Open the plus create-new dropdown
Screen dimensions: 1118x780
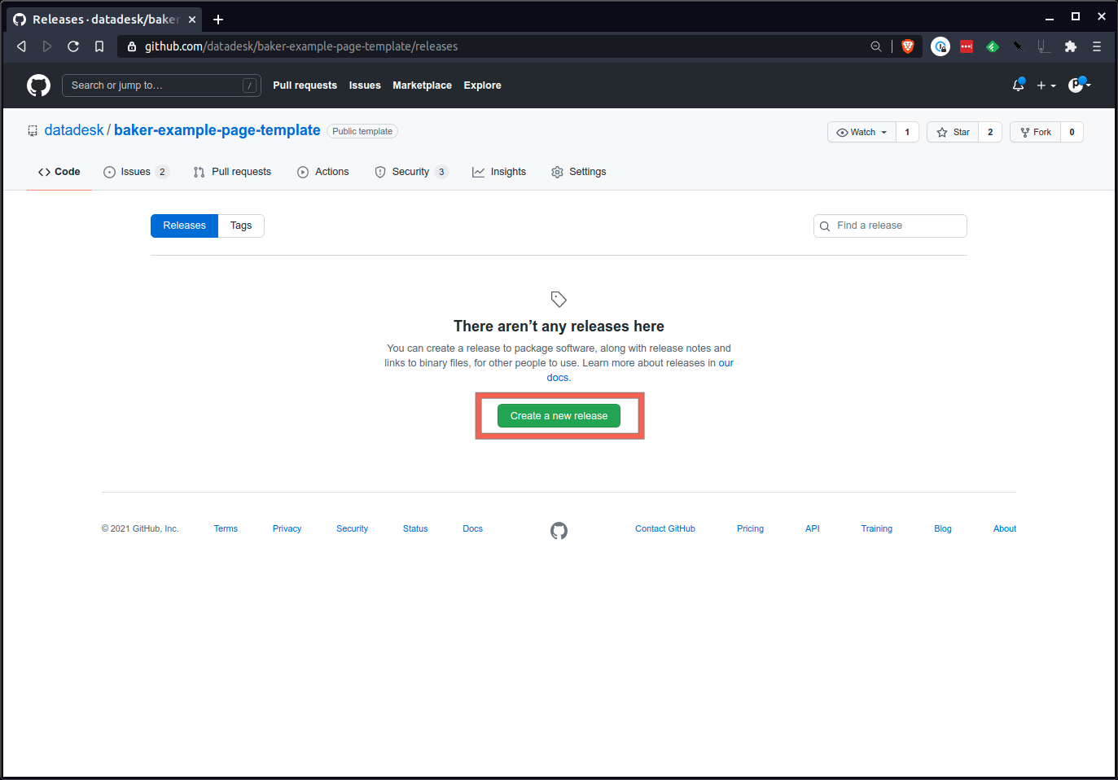point(1046,85)
